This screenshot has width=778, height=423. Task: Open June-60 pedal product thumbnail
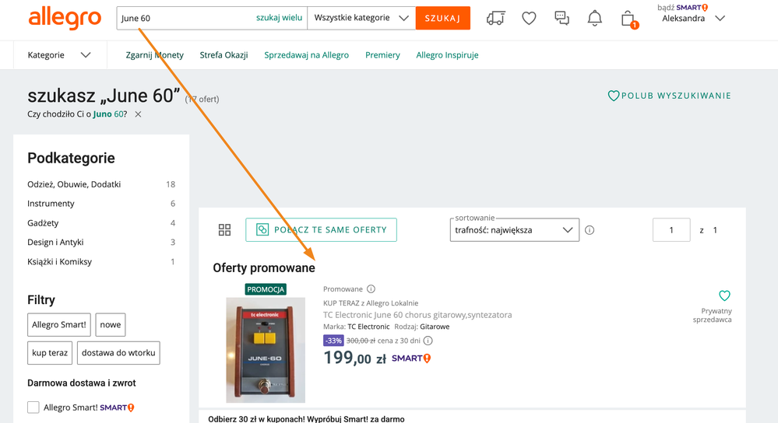(x=266, y=350)
